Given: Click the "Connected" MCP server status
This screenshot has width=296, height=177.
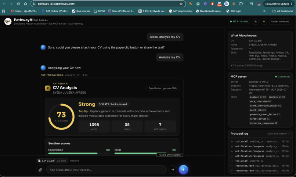Looking at the screenshot, I should (282, 76).
